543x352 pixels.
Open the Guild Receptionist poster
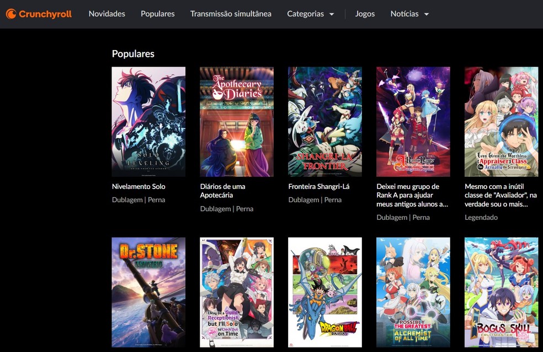pos(237,292)
